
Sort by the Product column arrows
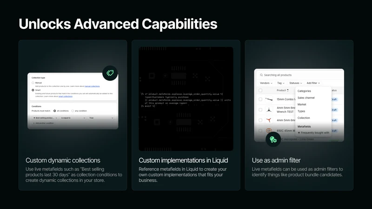click(x=288, y=90)
